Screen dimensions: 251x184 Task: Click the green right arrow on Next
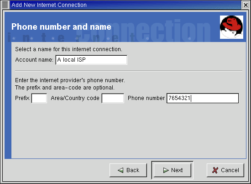click(x=166, y=170)
